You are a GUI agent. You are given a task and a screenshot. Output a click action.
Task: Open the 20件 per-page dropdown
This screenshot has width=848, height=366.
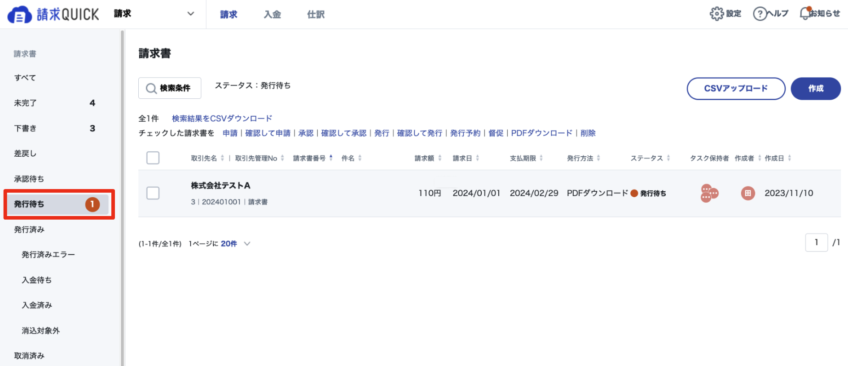[235, 244]
